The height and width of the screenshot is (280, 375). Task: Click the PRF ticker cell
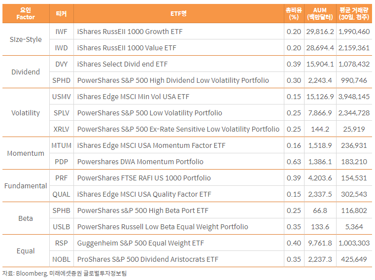61,178
